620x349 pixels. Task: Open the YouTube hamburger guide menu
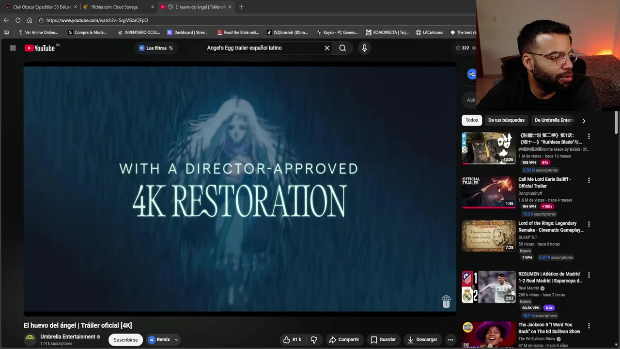pyautogui.click(x=13, y=48)
